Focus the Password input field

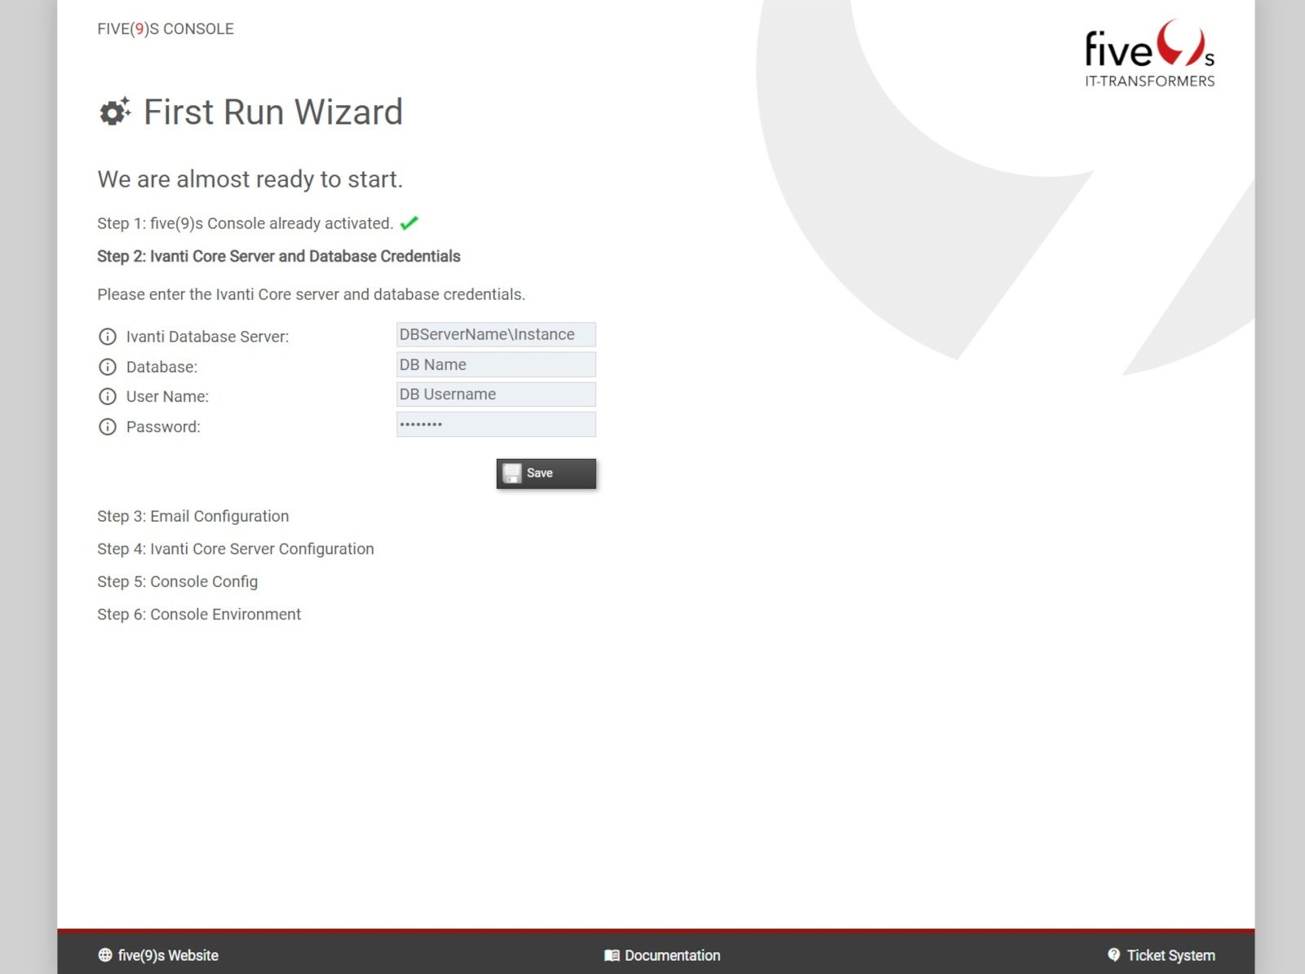496,425
